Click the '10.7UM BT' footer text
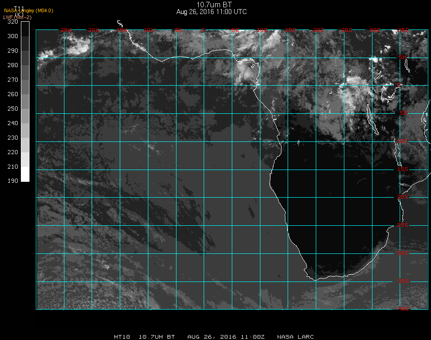 click(157, 337)
